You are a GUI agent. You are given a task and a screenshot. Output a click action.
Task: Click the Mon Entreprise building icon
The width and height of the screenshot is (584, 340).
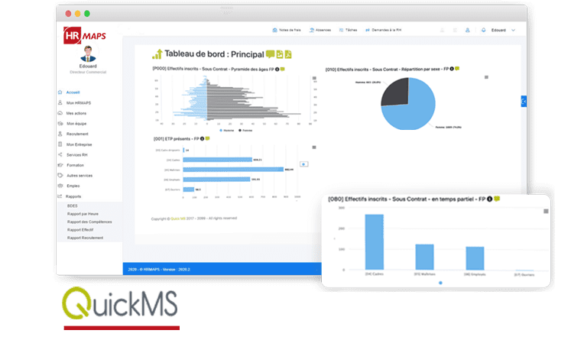[x=60, y=144]
